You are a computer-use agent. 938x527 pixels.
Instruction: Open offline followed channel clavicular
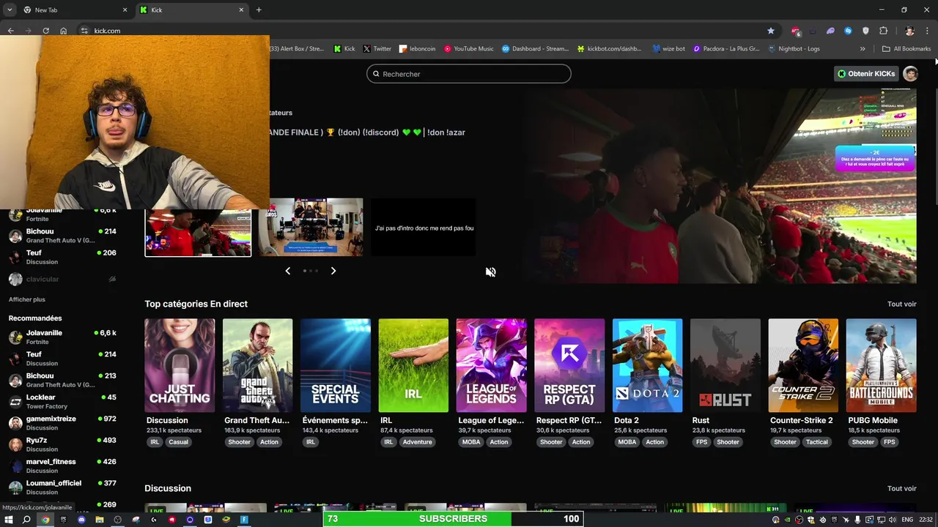62,279
